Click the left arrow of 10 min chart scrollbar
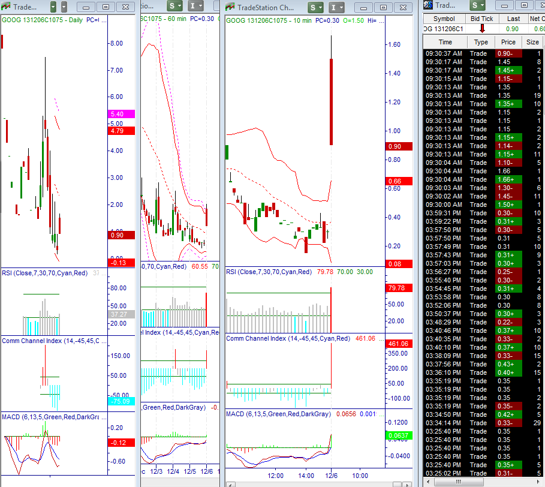Image resolution: width=545 pixels, height=487 pixels. click(x=231, y=484)
